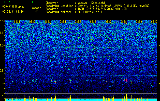Click the 0835 time marker

coord(78,22)
